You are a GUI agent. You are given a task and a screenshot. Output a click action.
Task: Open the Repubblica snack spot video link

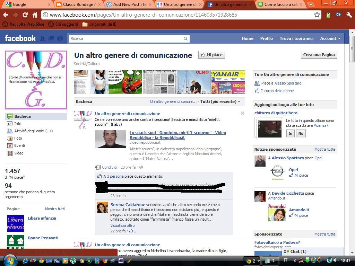177,135
